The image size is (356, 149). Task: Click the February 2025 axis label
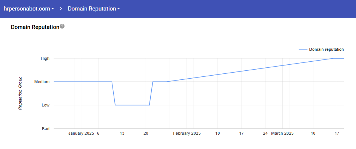pos(187,133)
